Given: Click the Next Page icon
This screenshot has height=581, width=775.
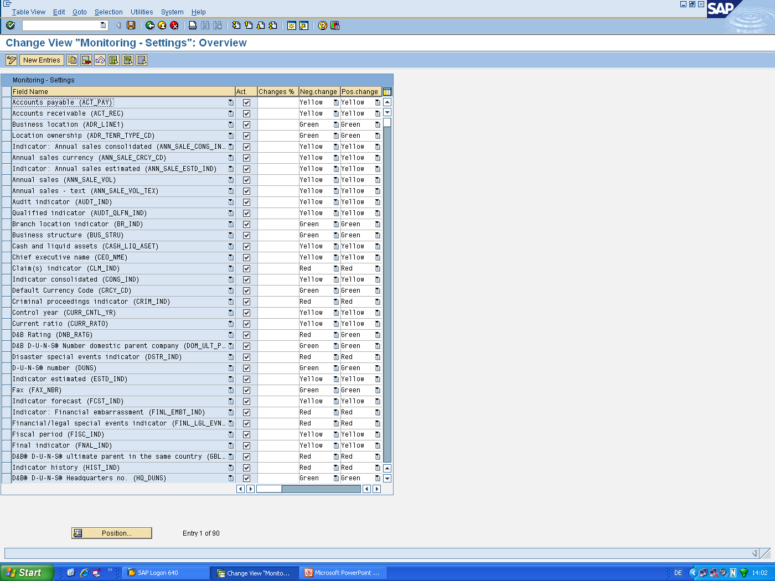Looking at the screenshot, I should [261, 25].
